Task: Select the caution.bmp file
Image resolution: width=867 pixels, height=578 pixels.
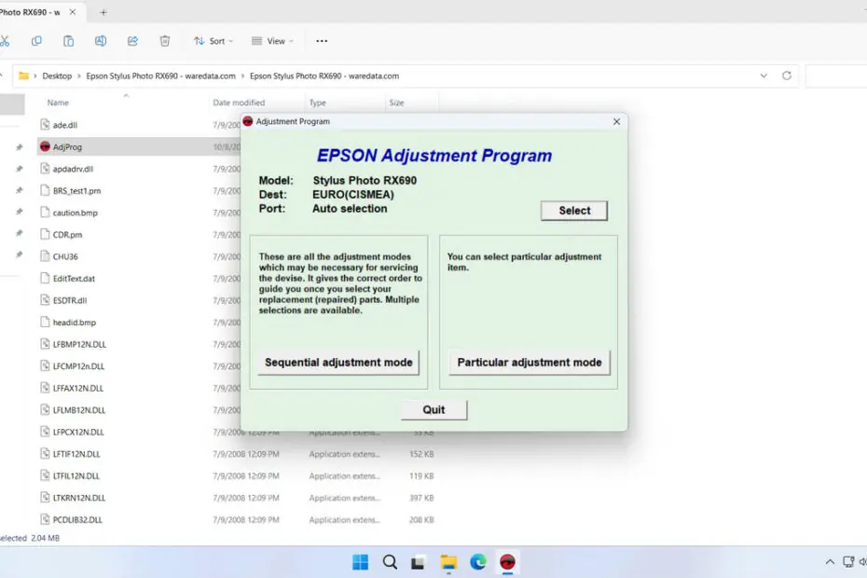Action: click(x=76, y=213)
